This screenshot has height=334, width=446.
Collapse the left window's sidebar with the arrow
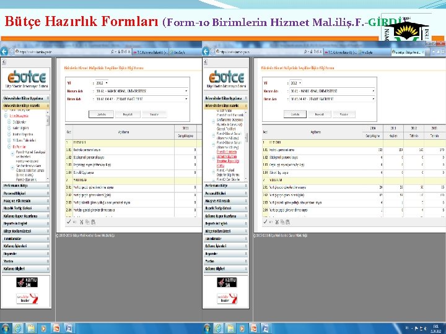(x=4, y=62)
